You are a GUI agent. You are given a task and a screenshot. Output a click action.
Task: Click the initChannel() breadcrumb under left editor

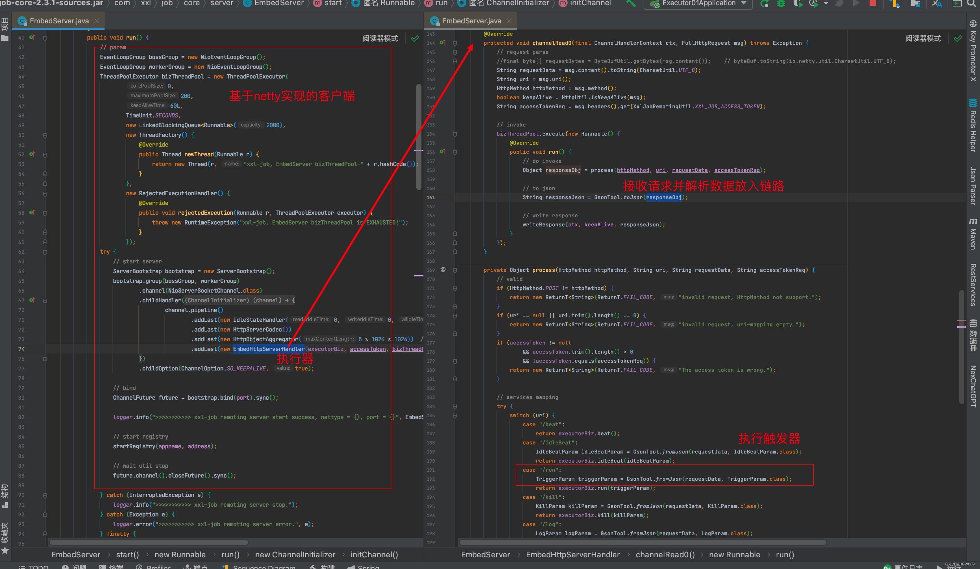[374, 554]
